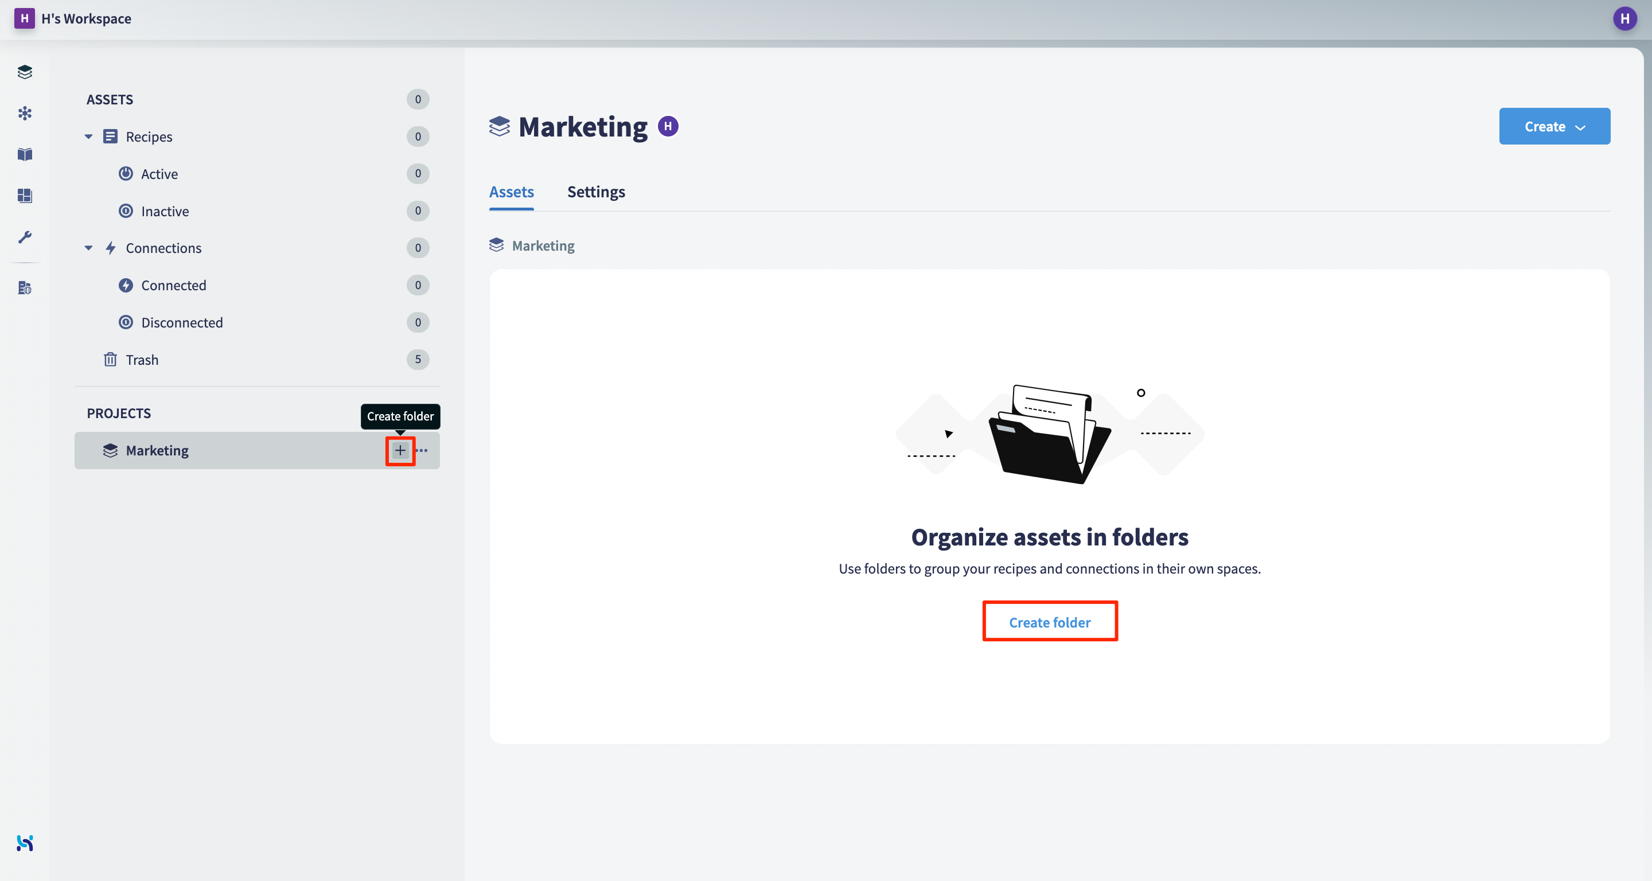1652x881 pixels.
Task: Click the Organize assets in folders heading
Action: point(1050,537)
